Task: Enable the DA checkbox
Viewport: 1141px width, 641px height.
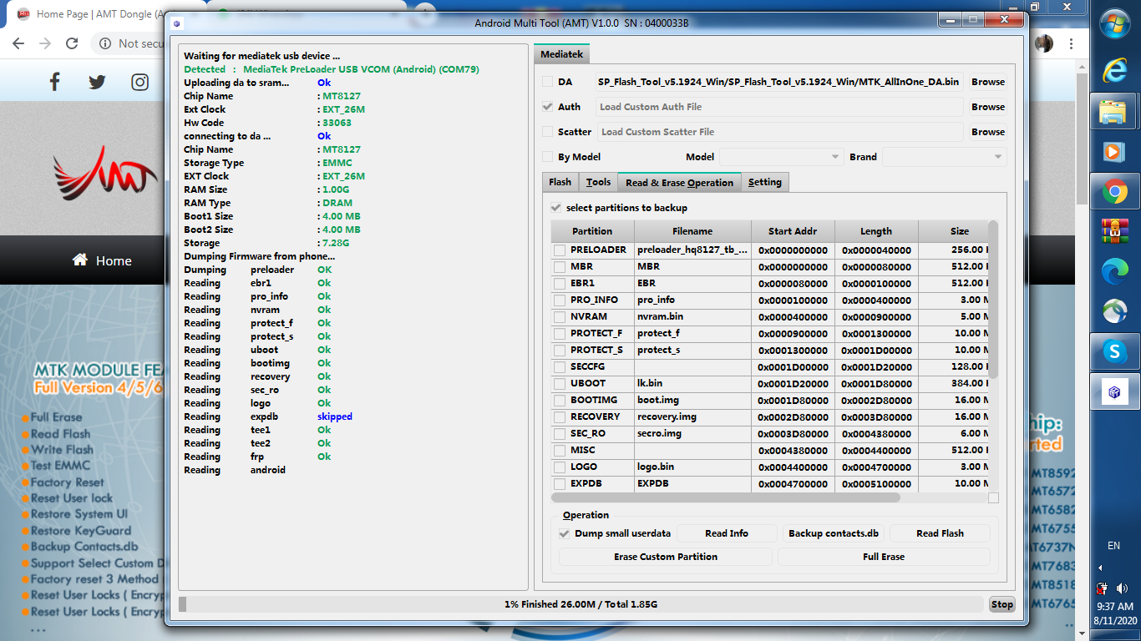Action: click(x=548, y=82)
